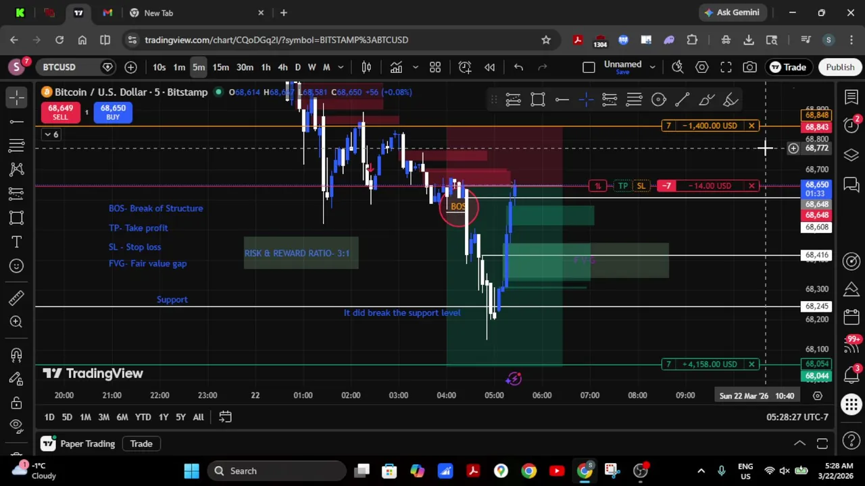This screenshot has height=486, width=865.
Task: Open the go to date calendar icon
Action: (x=225, y=417)
